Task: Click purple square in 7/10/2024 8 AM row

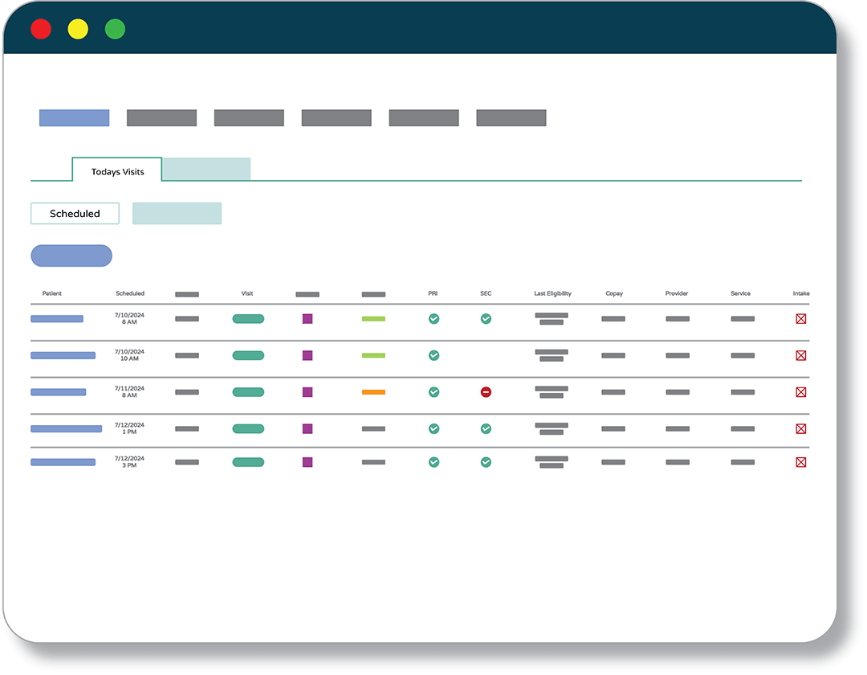Action: tap(307, 319)
